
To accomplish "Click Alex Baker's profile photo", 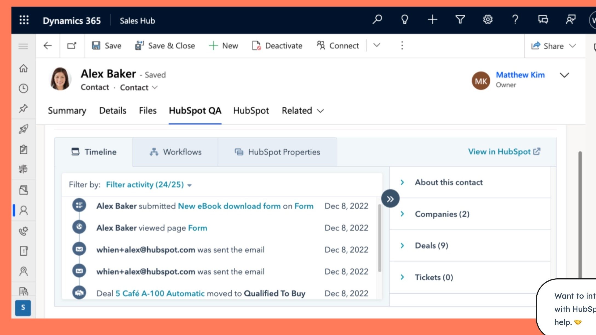I will (x=60, y=79).
